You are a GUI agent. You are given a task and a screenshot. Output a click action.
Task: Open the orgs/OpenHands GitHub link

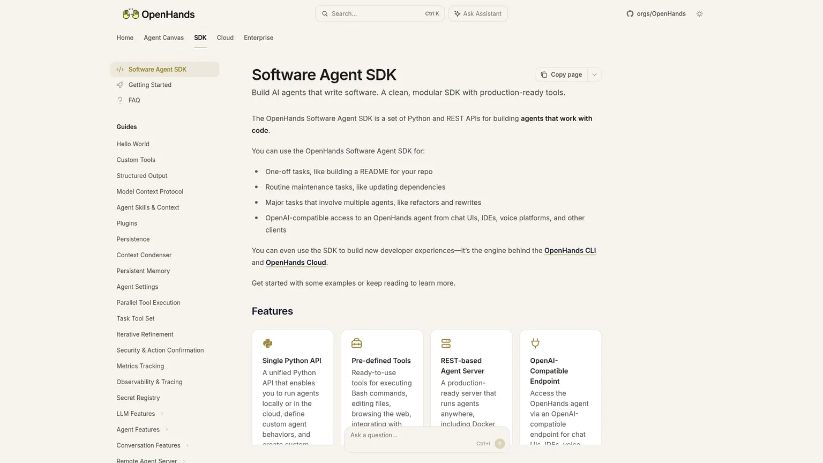point(656,14)
